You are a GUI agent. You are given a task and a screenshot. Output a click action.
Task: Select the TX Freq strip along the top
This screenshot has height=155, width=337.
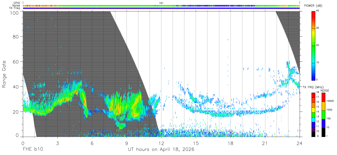click(161, 8)
